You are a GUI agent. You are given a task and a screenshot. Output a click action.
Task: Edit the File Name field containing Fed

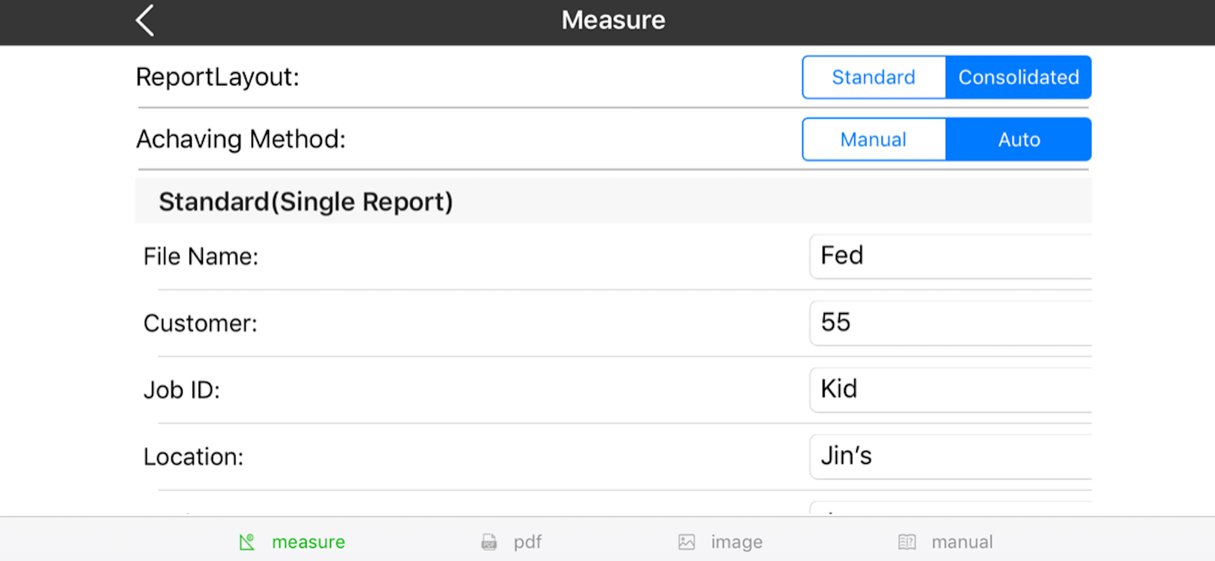tap(951, 257)
